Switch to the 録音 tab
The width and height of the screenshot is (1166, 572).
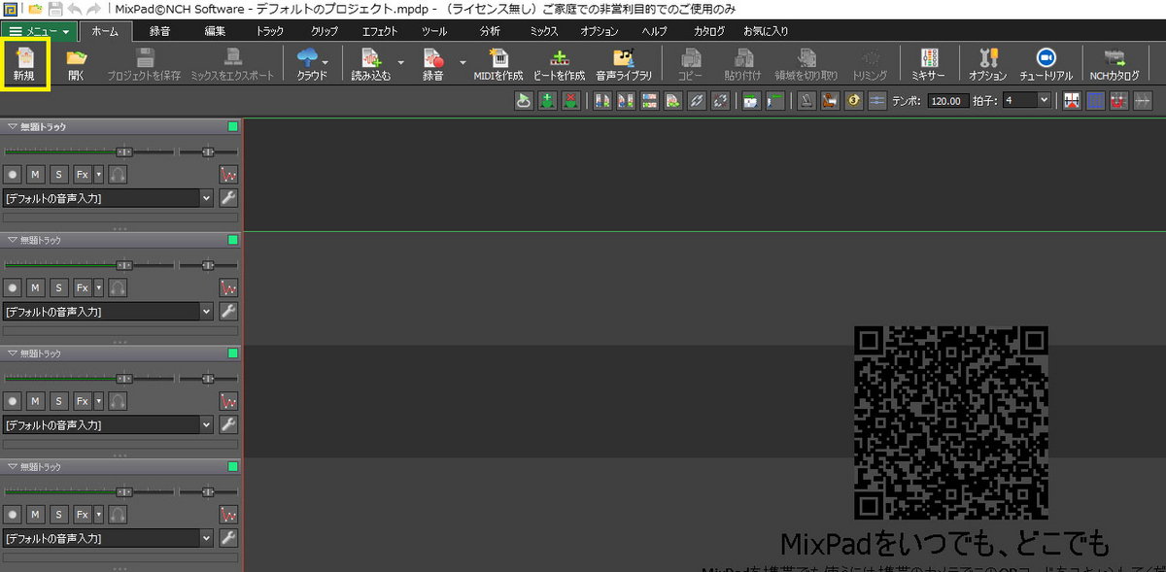click(161, 31)
